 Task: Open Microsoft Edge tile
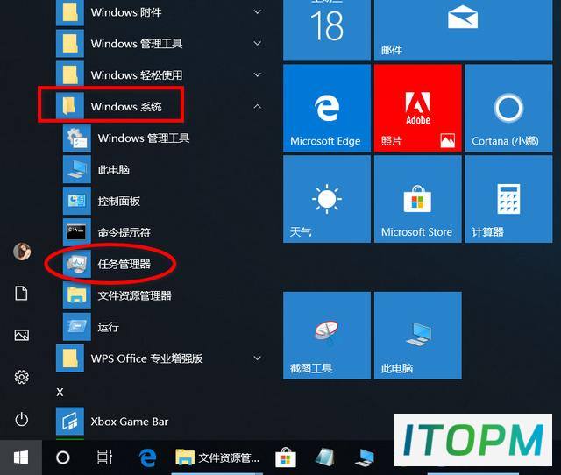[327, 108]
